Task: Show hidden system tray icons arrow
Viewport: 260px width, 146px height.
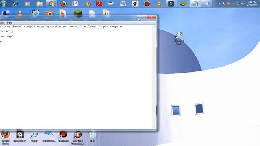Action: click(x=219, y=4)
